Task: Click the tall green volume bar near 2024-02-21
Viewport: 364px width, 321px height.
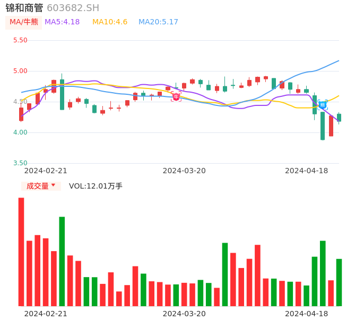Action: pos(62,261)
